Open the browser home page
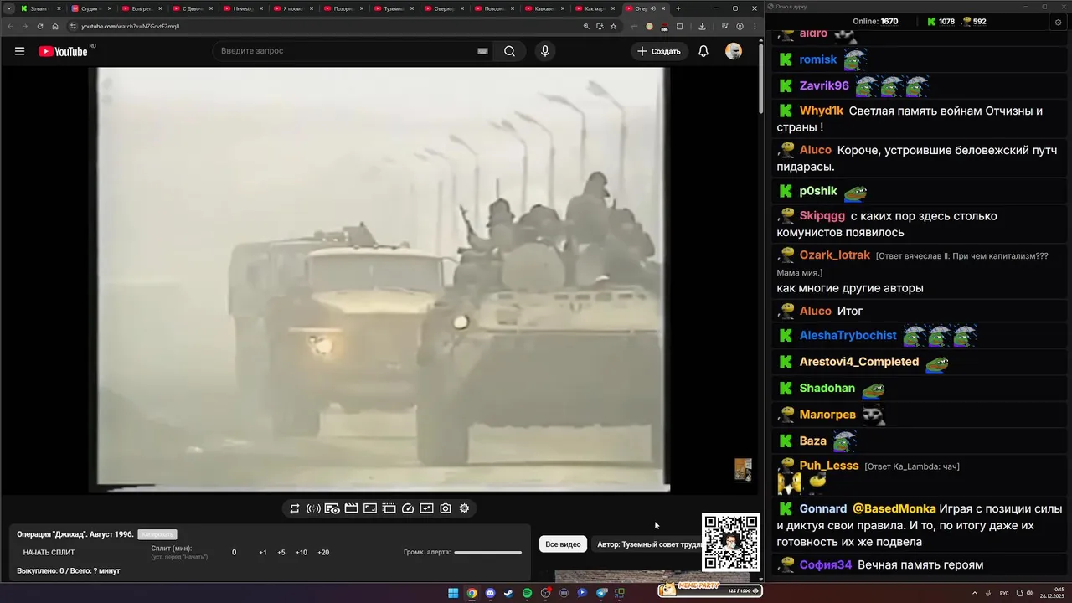The image size is (1072, 603). coord(55,26)
